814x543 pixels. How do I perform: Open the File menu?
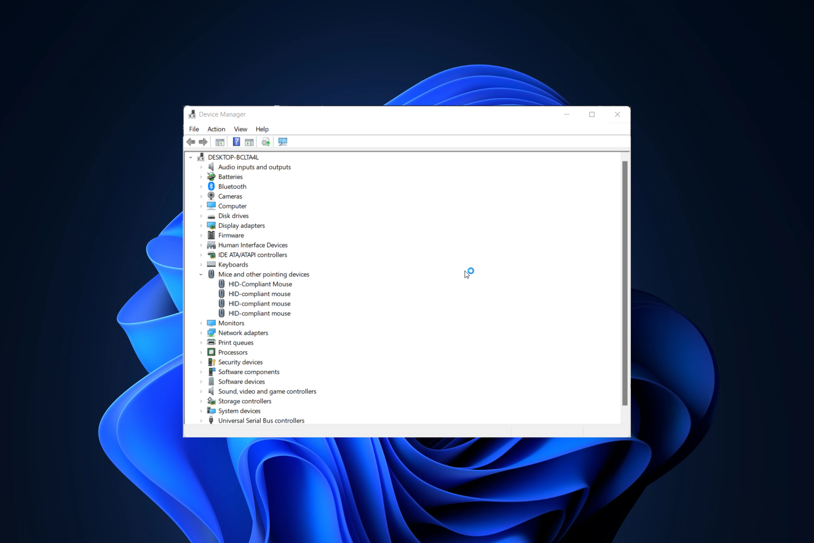[x=194, y=129]
